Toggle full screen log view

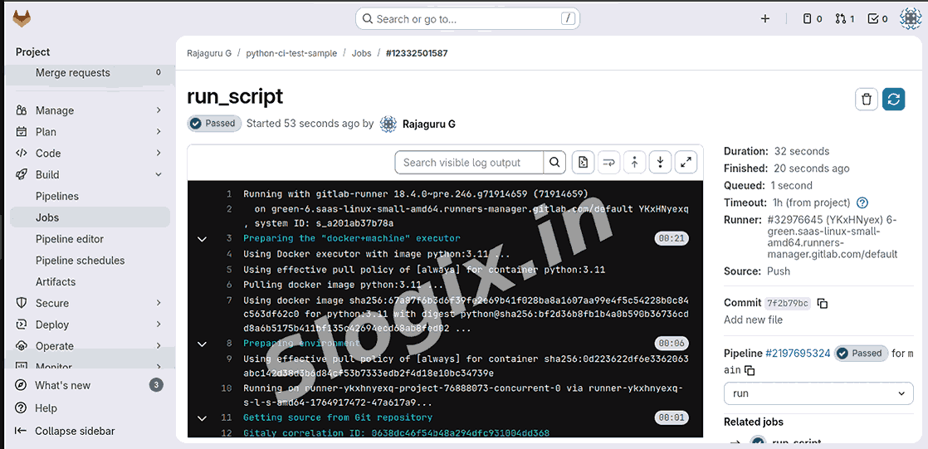[x=686, y=163]
